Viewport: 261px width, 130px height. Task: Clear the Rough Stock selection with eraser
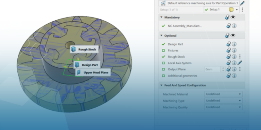pos(229,57)
